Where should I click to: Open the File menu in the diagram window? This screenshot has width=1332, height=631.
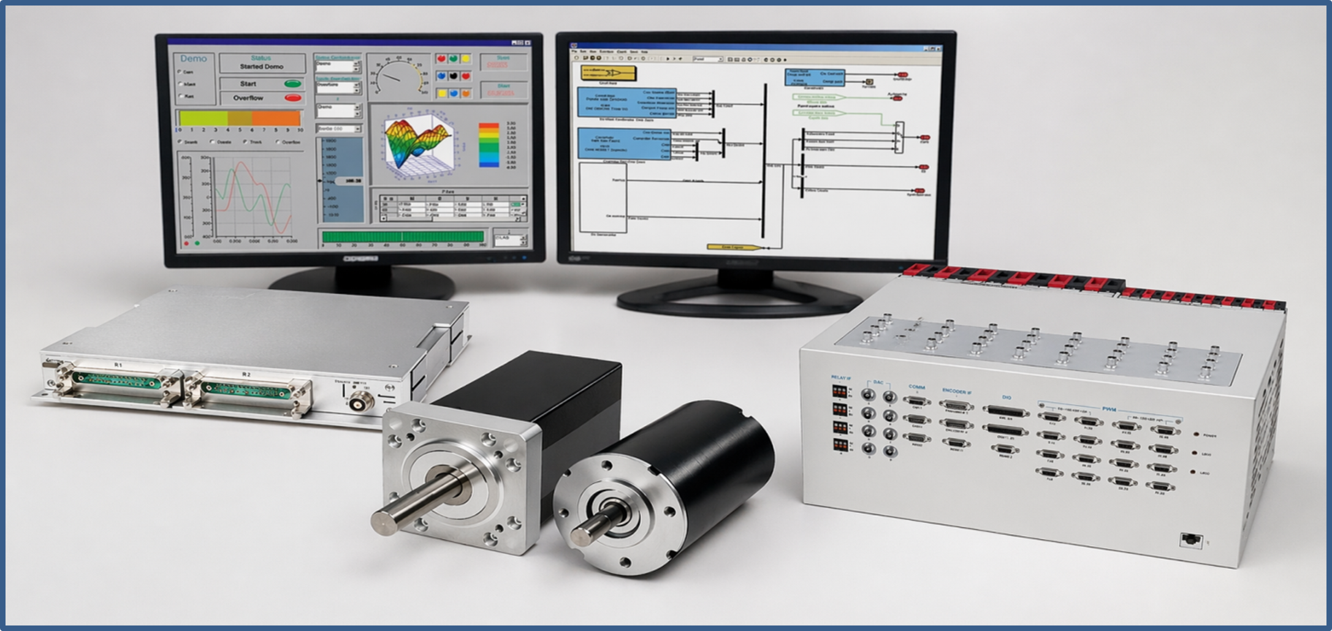tap(575, 52)
